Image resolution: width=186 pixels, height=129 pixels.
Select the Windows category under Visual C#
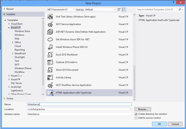point(19,35)
